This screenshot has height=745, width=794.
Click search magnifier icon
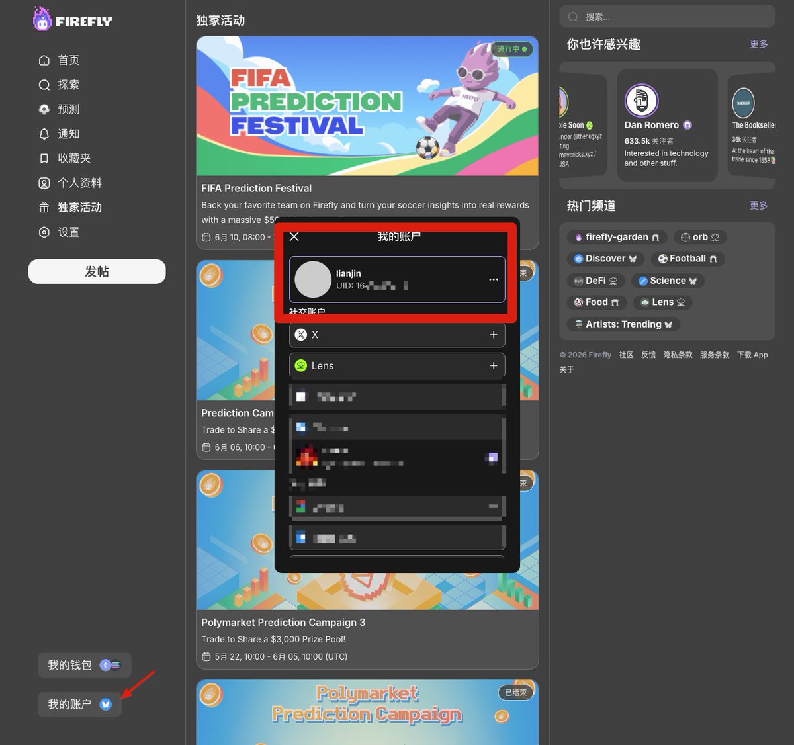pos(573,17)
